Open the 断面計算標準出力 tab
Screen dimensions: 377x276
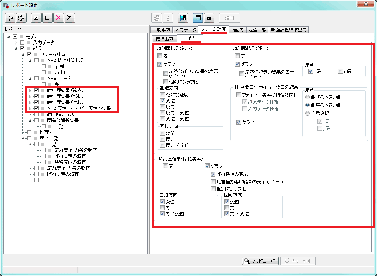point(289,30)
